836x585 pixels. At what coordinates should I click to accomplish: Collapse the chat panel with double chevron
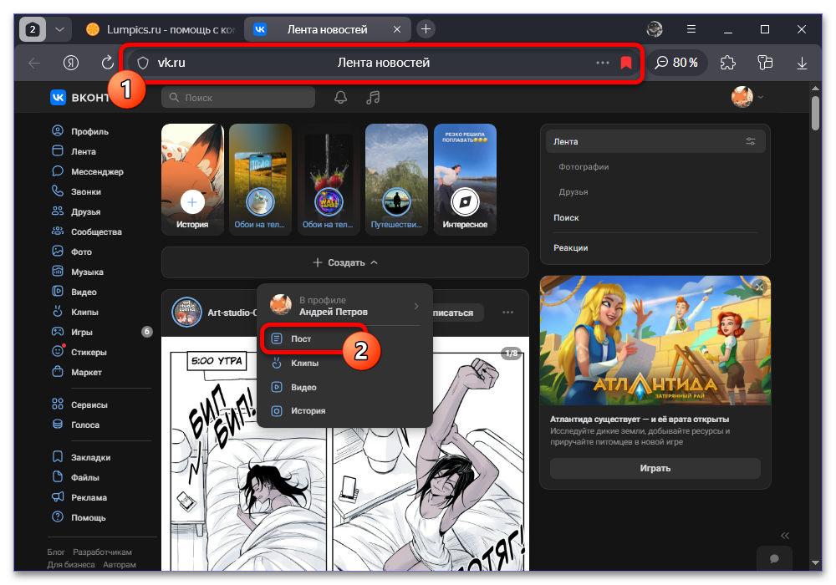[785, 536]
